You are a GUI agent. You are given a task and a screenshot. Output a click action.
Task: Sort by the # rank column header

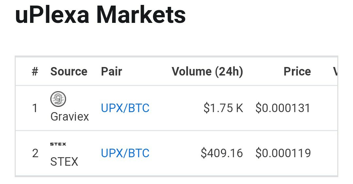point(35,72)
